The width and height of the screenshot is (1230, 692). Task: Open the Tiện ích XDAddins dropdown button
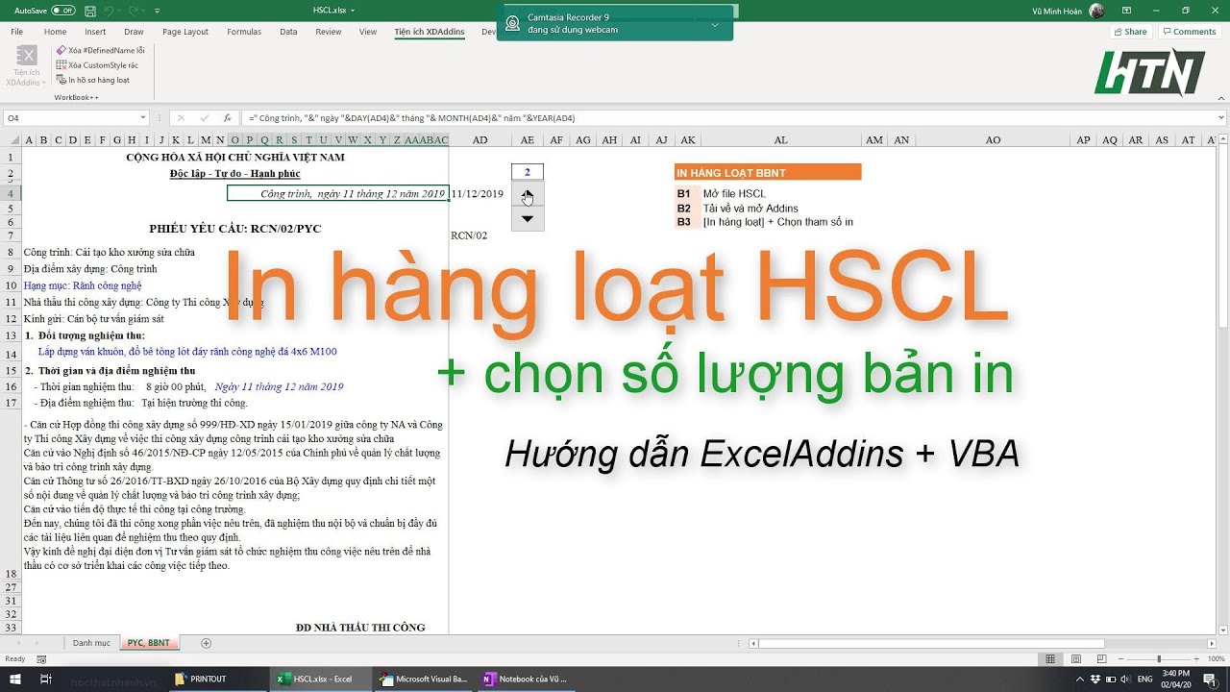[27, 65]
